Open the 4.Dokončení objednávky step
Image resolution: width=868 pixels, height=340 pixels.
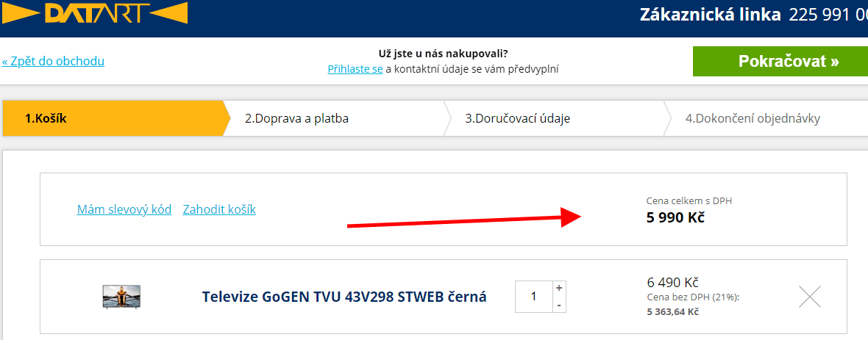pos(753,118)
